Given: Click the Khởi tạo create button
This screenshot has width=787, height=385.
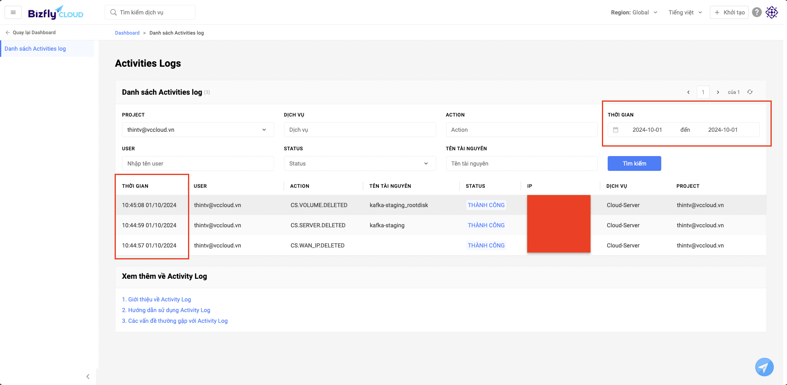Looking at the screenshot, I should click(729, 12).
